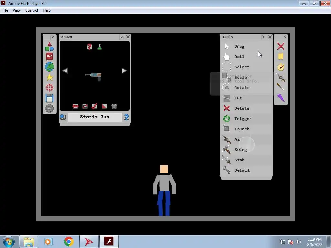331x248 pixels.
Task: Open the Windows Start menu
Action: pyautogui.click(x=8, y=242)
